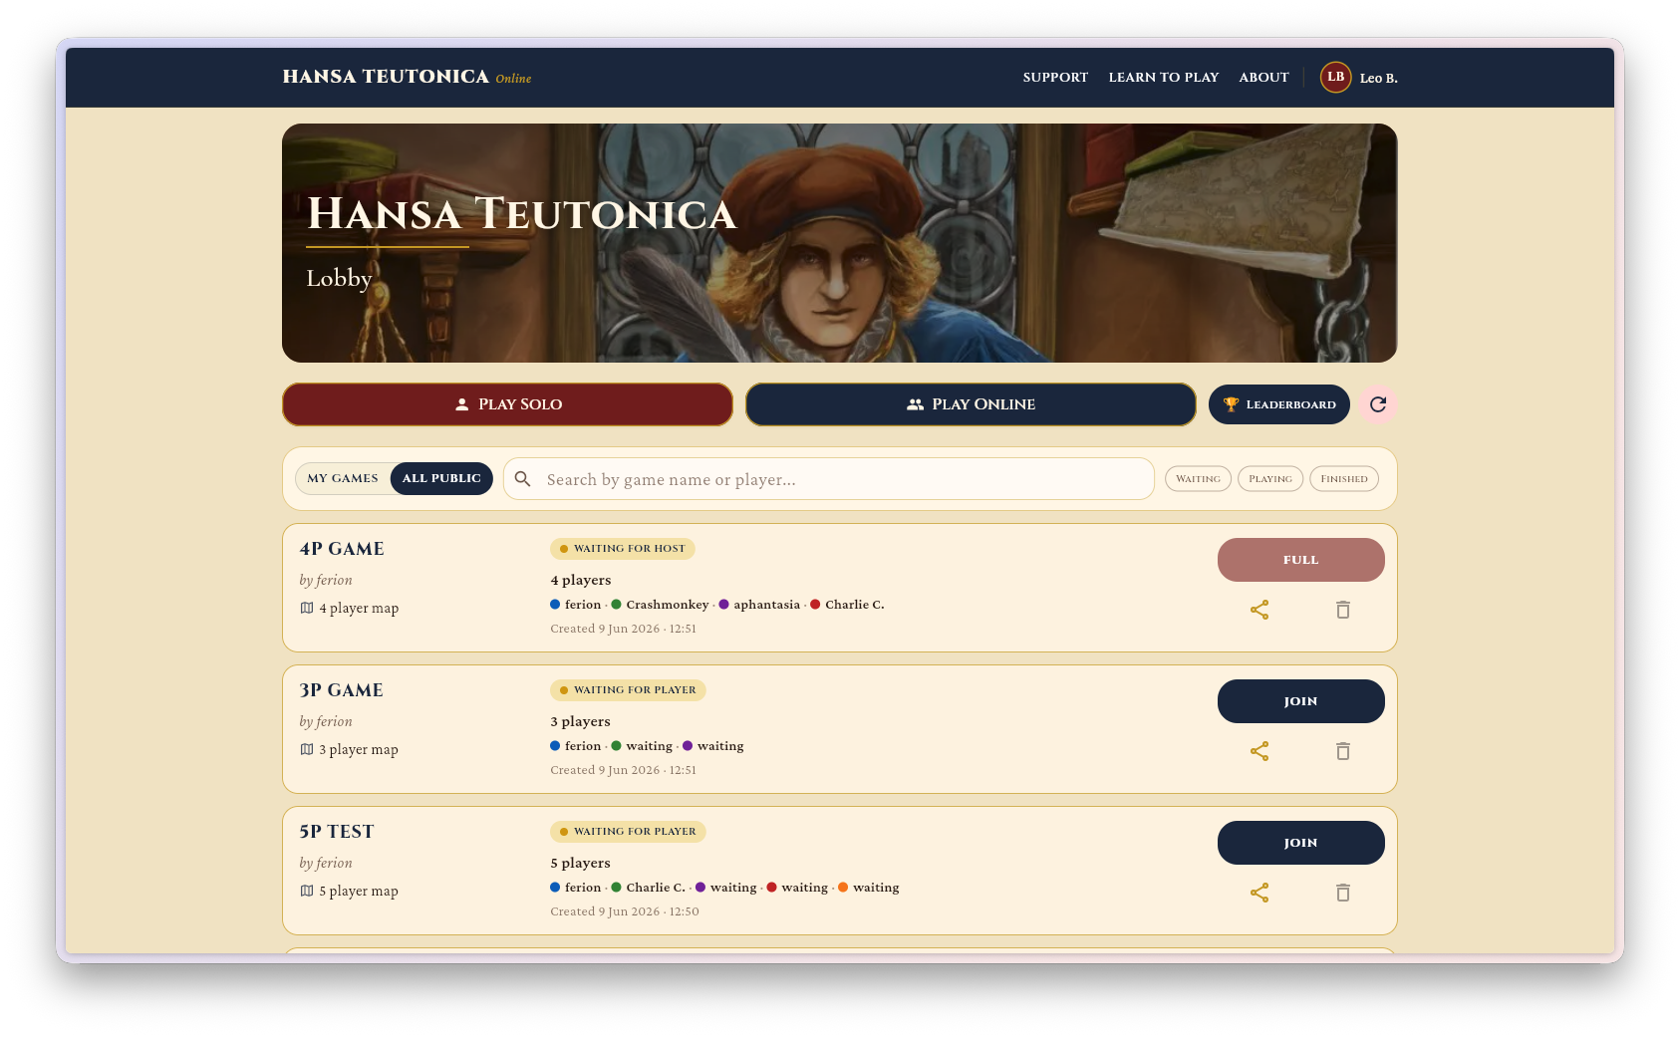Click '5 player map' label
Image resolution: width=1680 pixels, height=1037 pixels.
359,892
